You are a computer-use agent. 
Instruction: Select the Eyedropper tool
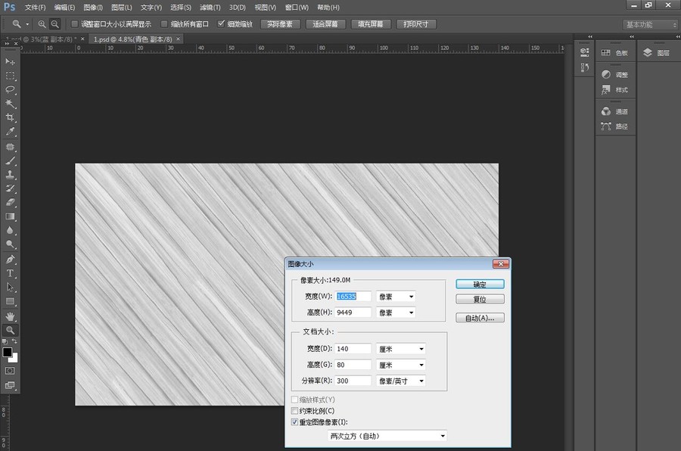[x=10, y=132]
